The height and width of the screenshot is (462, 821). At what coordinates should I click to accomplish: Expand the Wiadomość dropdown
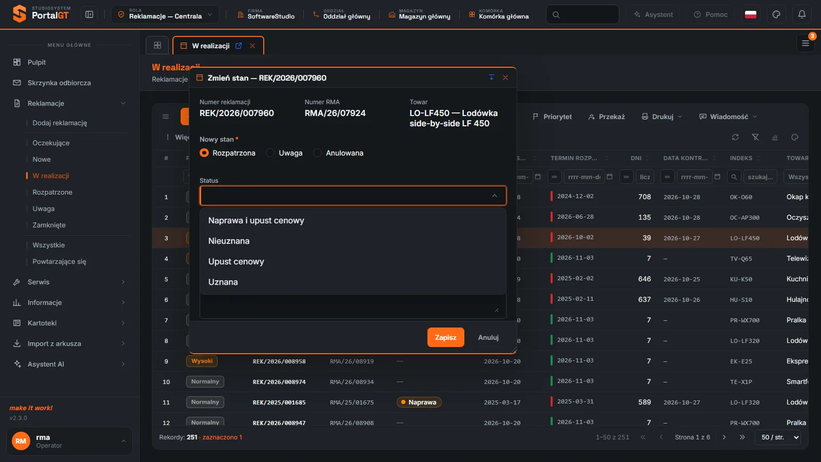point(728,117)
